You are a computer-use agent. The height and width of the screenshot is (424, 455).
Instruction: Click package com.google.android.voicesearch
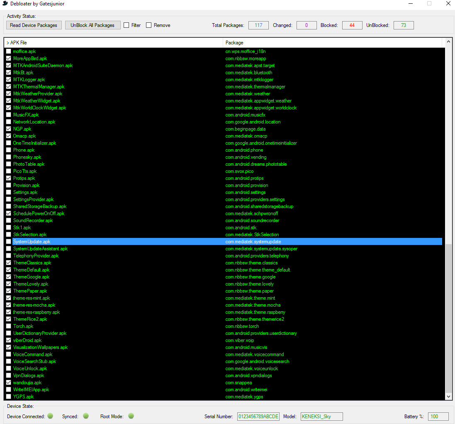(258, 361)
